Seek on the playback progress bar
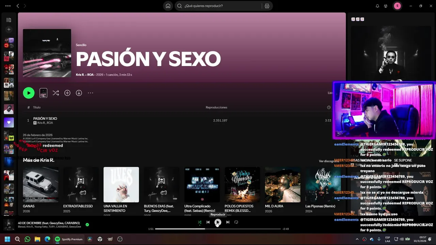The width and height of the screenshot is (436, 245). [x=218, y=229]
